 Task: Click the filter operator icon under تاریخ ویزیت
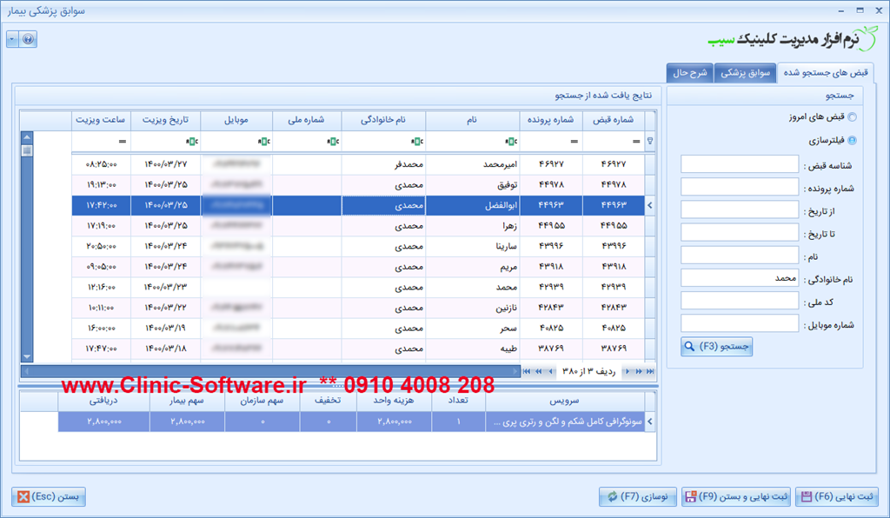point(193,141)
